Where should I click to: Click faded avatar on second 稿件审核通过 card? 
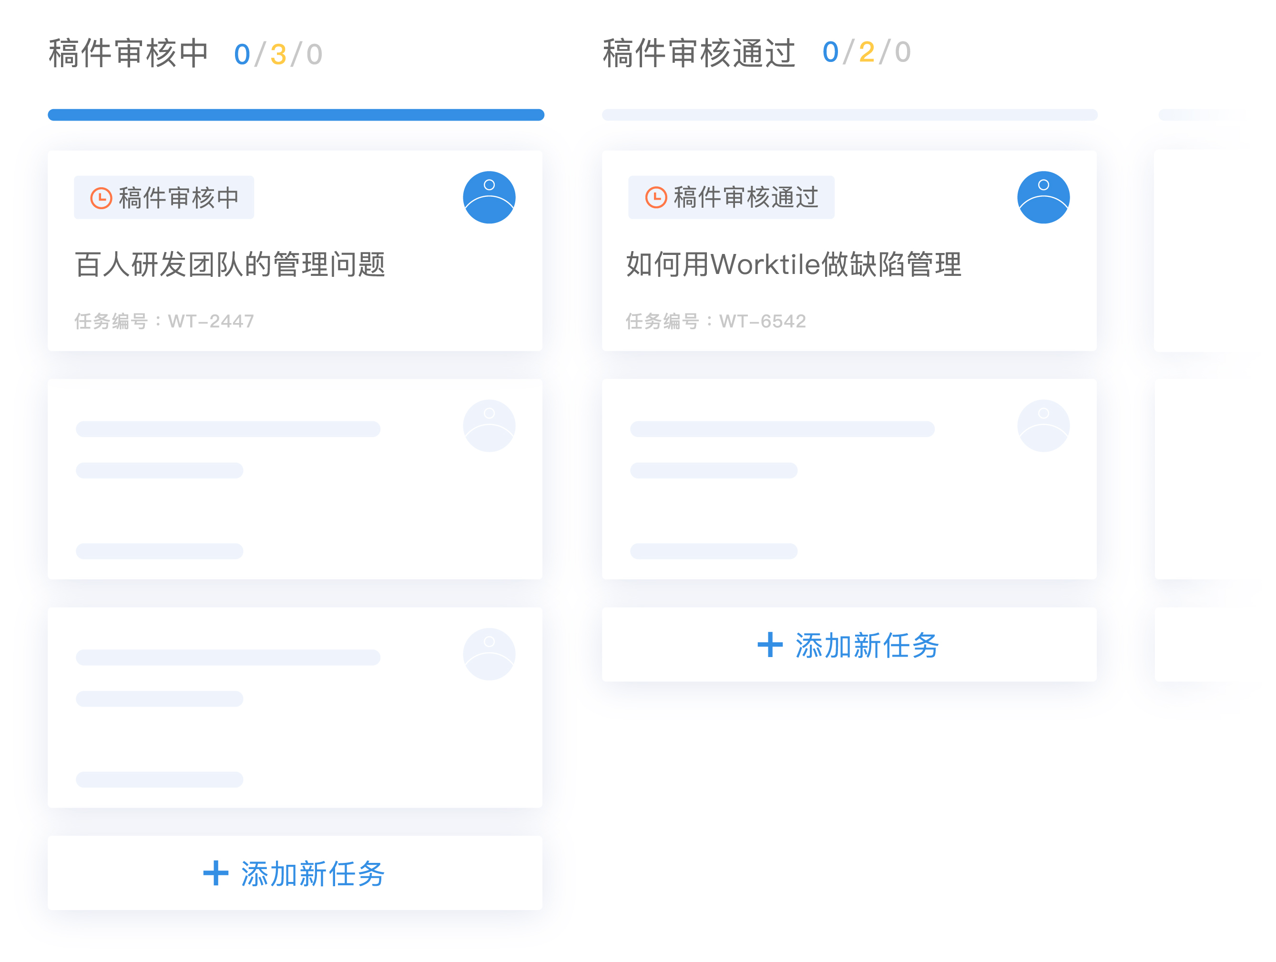[1043, 425]
